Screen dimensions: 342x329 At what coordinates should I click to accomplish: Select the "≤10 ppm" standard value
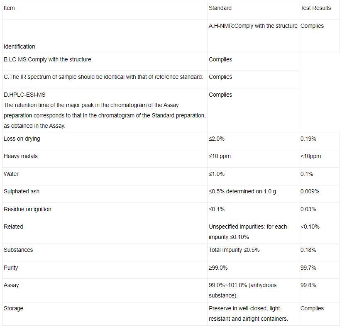(220, 156)
